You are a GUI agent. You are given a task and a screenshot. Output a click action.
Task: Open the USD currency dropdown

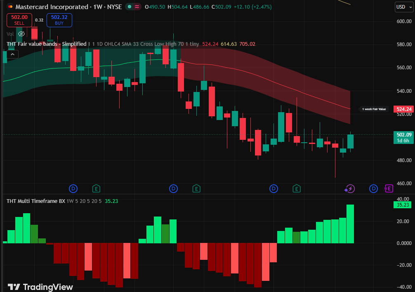tap(404, 7)
